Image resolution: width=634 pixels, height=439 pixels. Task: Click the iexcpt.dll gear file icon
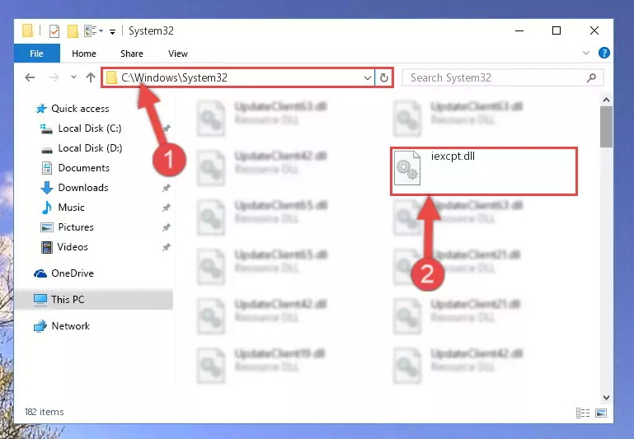[x=407, y=168]
